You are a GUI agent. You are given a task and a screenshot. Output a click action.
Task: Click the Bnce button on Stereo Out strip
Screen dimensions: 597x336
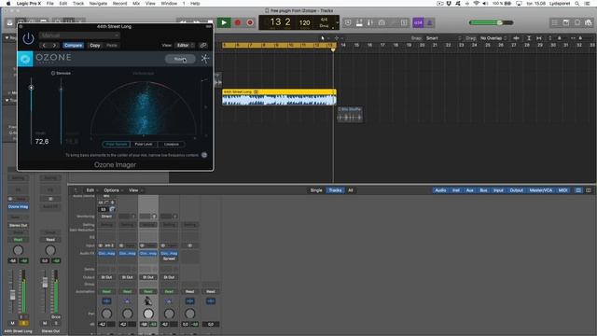point(56,316)
